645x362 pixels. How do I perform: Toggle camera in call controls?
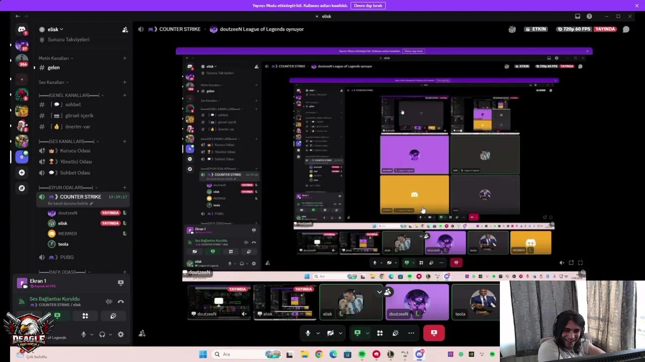(x=331, y=333)
